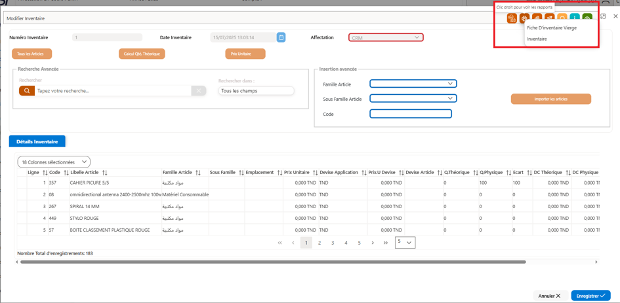Click the printer reports icon

[524, 18]
